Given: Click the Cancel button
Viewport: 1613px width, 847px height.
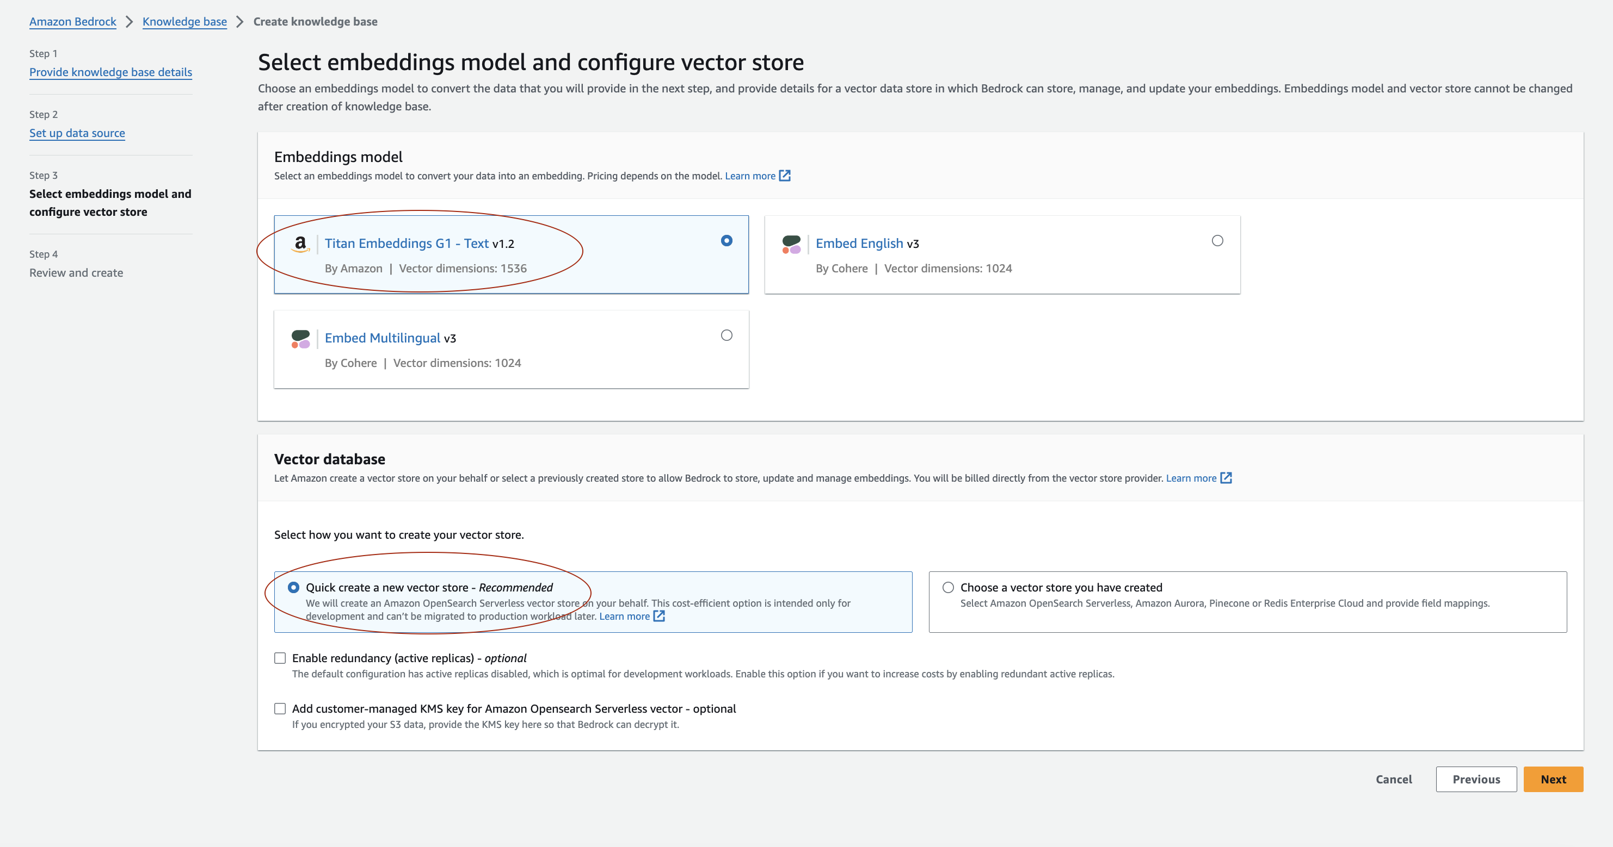Looking at the screenshot, I should coord(1394,779).
